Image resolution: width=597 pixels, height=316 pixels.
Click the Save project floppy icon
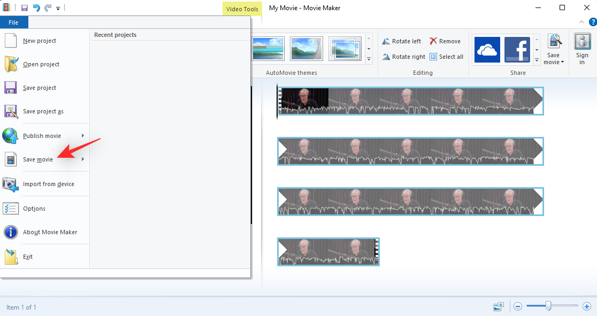click(10, 88)
